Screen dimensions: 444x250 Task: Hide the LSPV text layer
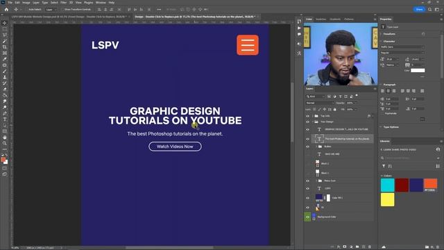[x=307, y=188]
